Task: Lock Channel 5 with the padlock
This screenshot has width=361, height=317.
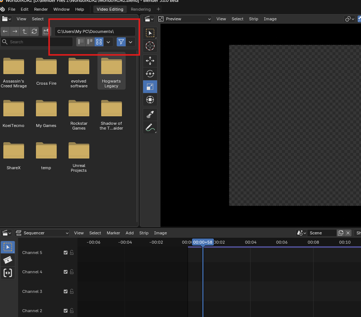Action: point(72,253)
